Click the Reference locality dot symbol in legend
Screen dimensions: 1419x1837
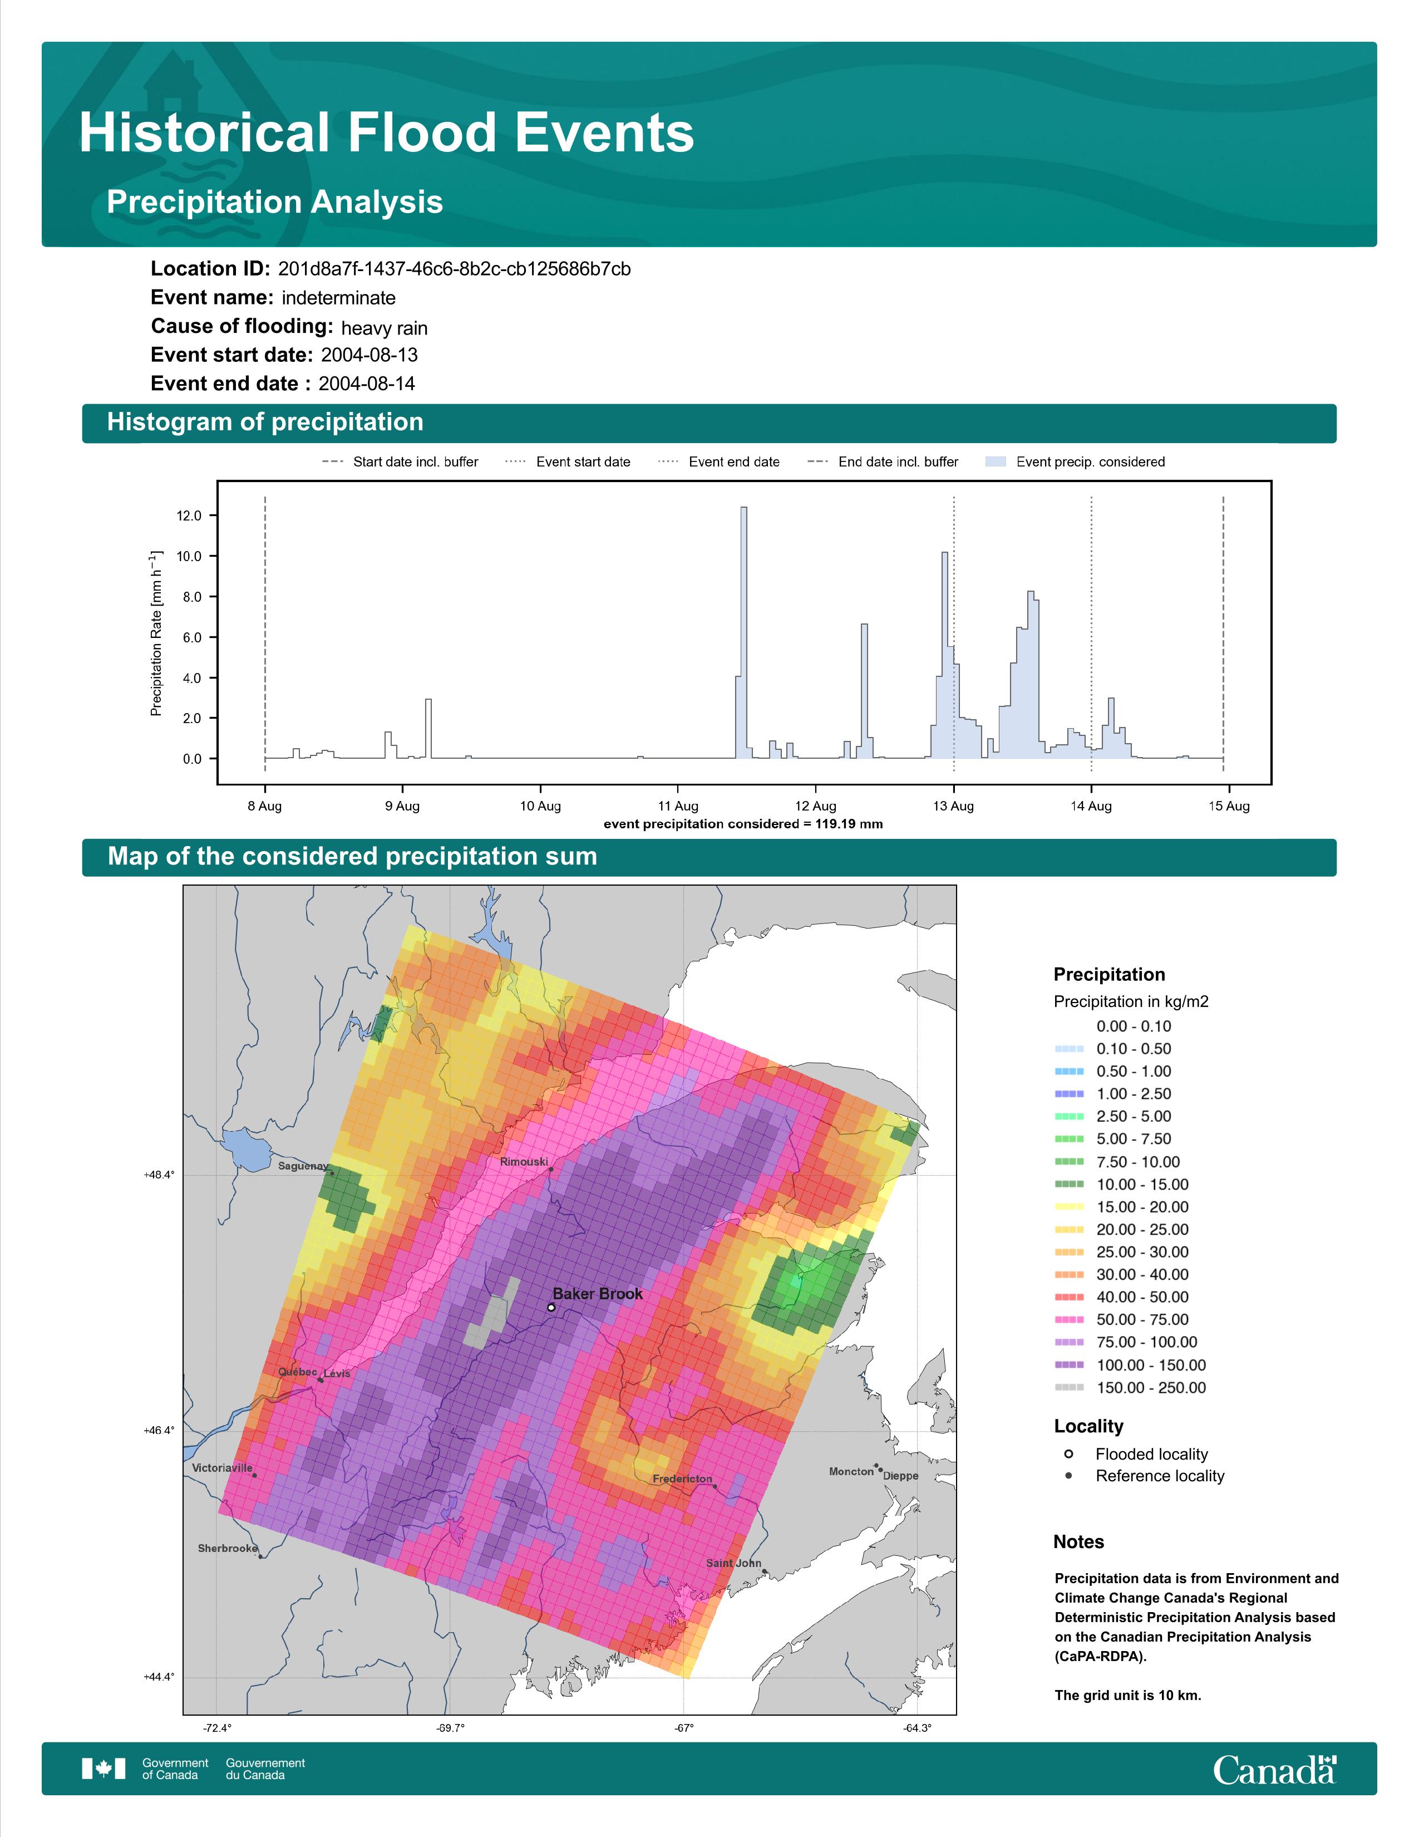pyautogui.click(x=1068, y=1476)
